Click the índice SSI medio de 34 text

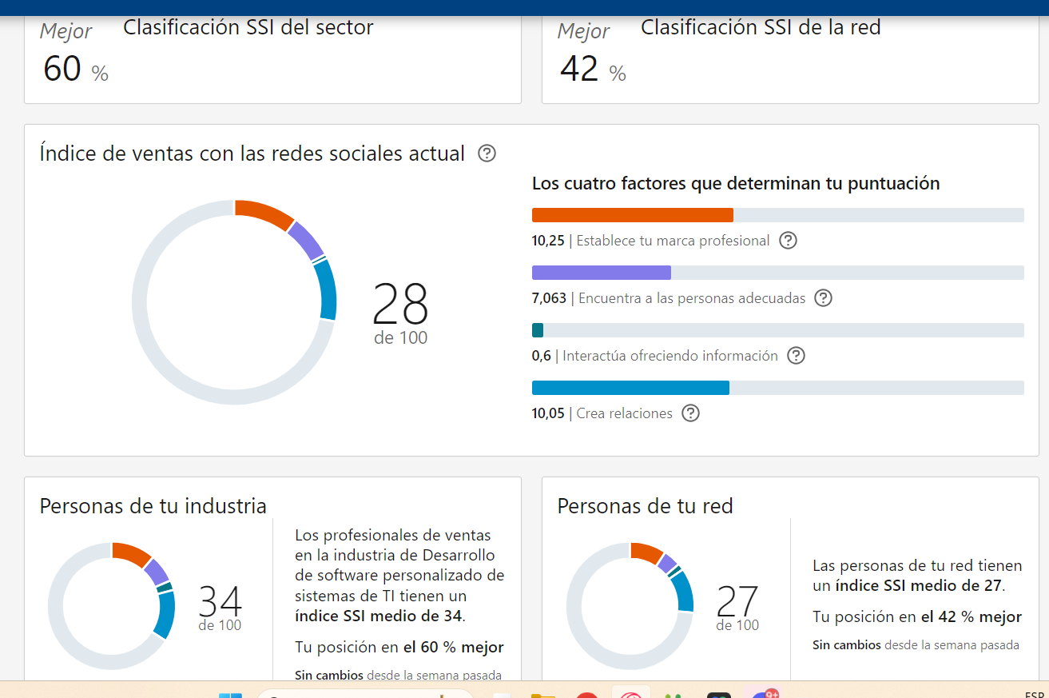click(x=379, y=616)
